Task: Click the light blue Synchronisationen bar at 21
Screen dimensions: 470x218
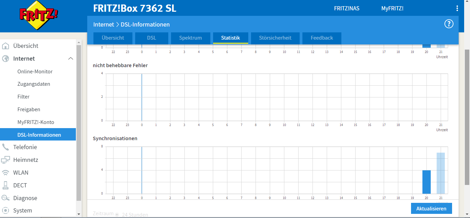Action: coord(441,173)
